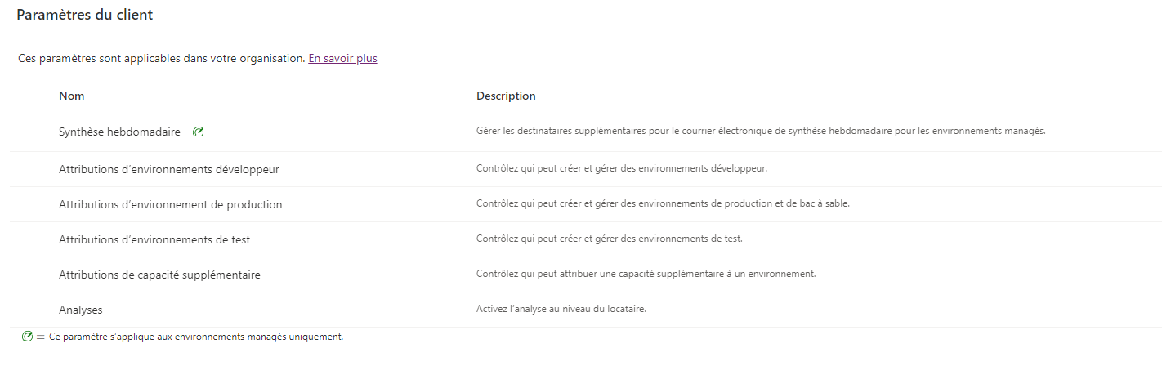Image resolution: width=1162 pixels, height=375 pixels.
Task: Select the production and sandbox description text
Action: (x=663, y=203)
